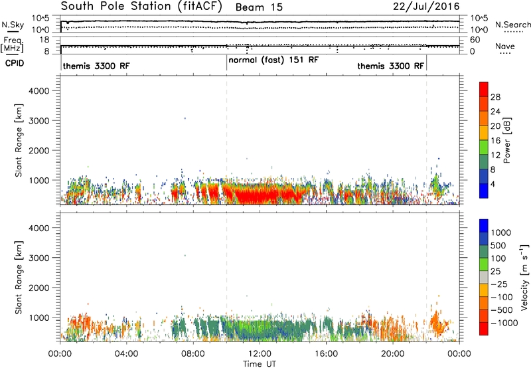Pick the 16–20 dB yellow Power swatch
Image resolution: width=531 pixels, height=368 pixels.
(x=484, y=132)
